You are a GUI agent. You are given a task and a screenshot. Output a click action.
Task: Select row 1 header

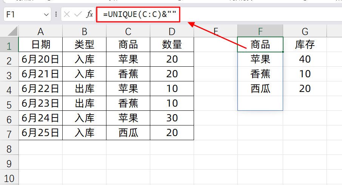click(x=9, y=45)
